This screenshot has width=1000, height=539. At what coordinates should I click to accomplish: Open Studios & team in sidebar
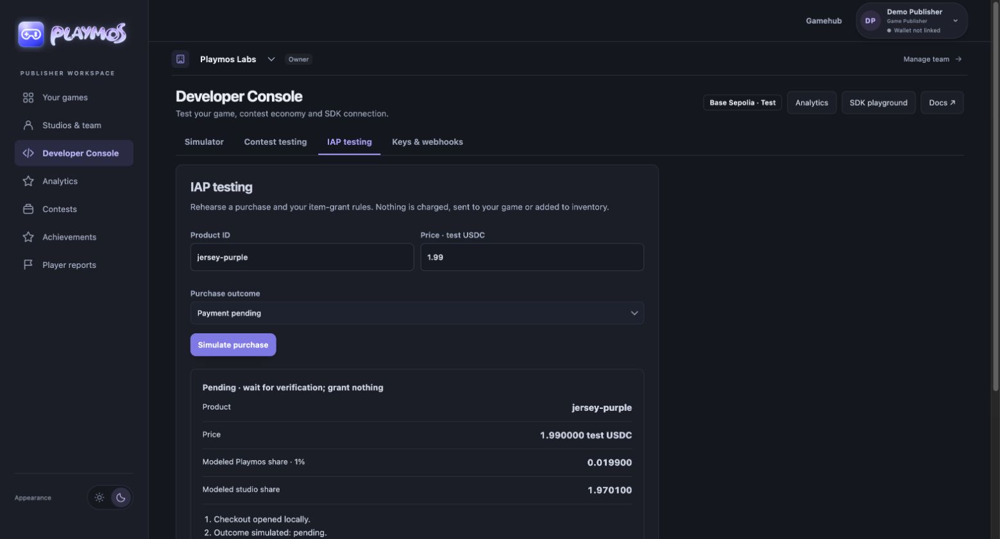pos(74,125)
